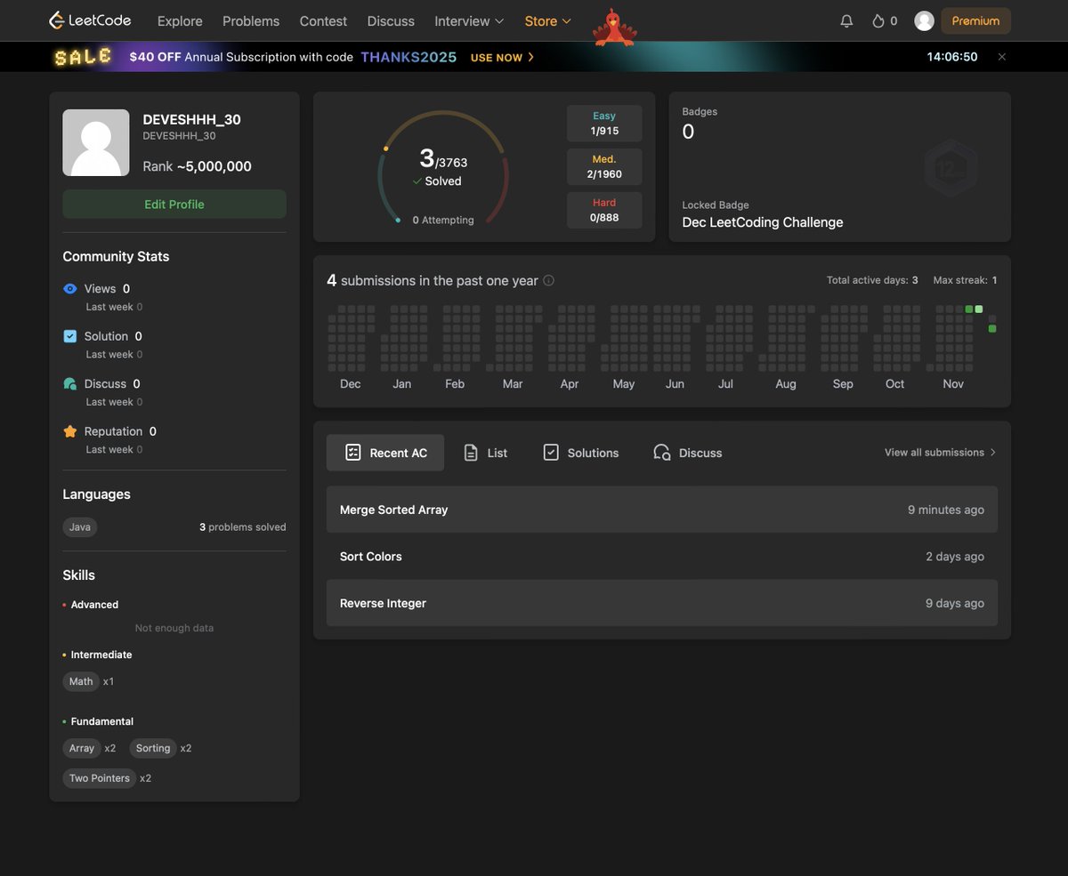The height and width of the screenshot is (876, 1068).
Task: Click the Java language tag
Action: coord(80,527)
